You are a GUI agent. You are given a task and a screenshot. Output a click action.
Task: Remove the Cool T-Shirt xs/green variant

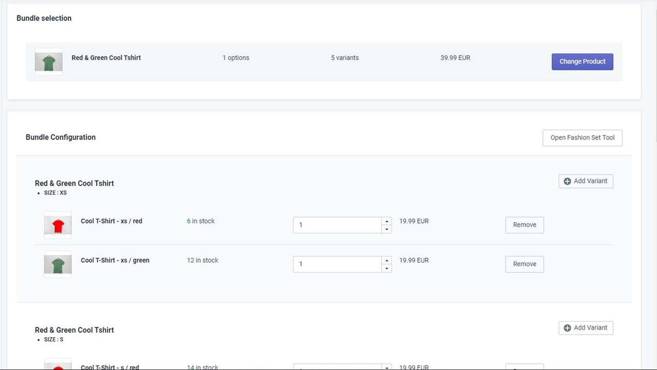(524, 264)
